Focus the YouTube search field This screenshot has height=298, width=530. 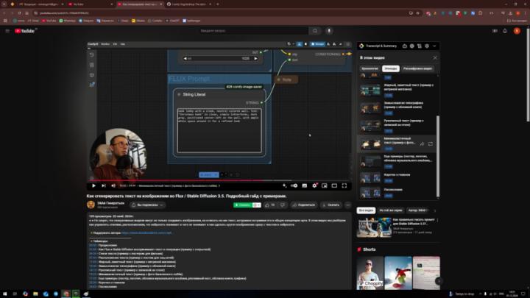click(252, 31)
